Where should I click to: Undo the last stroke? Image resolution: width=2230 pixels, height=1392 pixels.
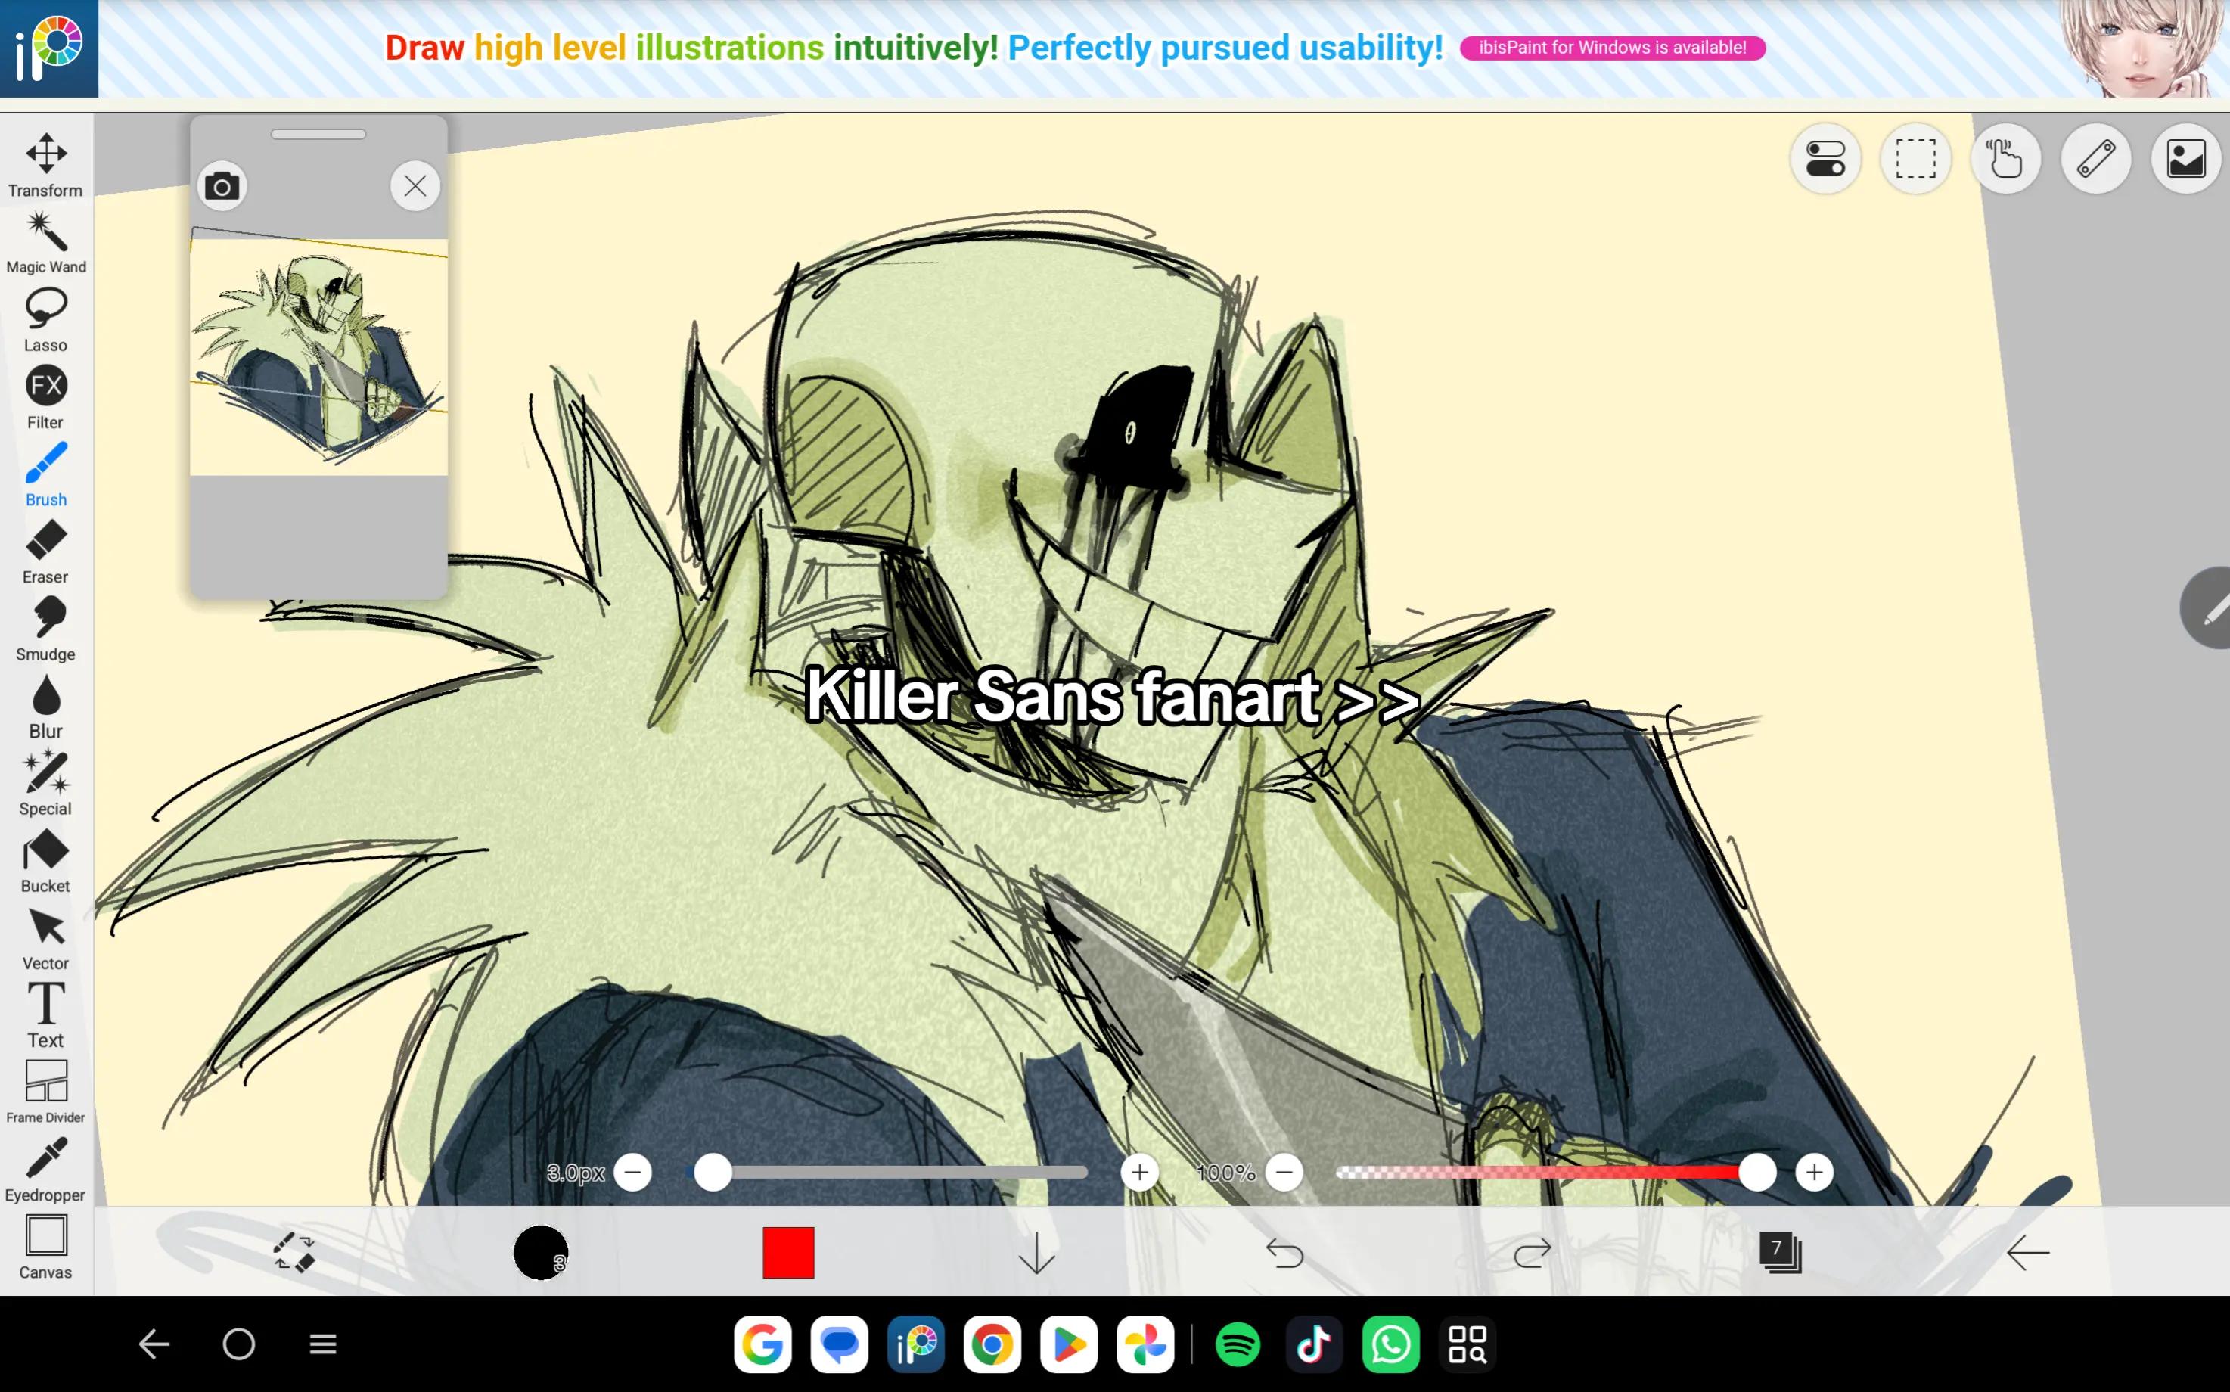1284,1252
